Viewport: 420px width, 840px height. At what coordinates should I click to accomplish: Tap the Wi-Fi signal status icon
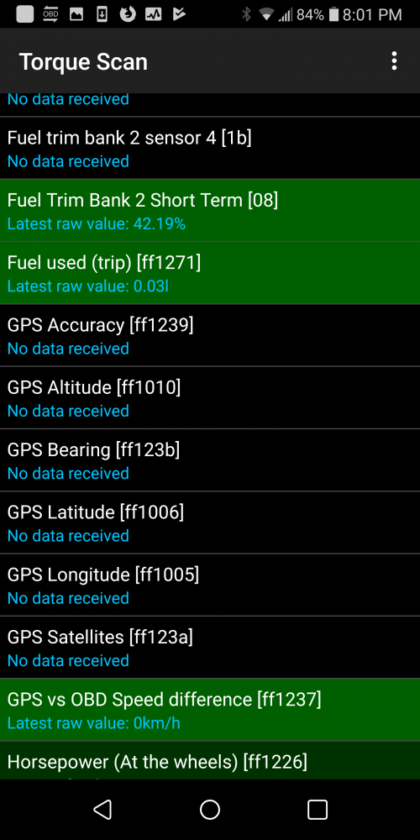point(265,14)
